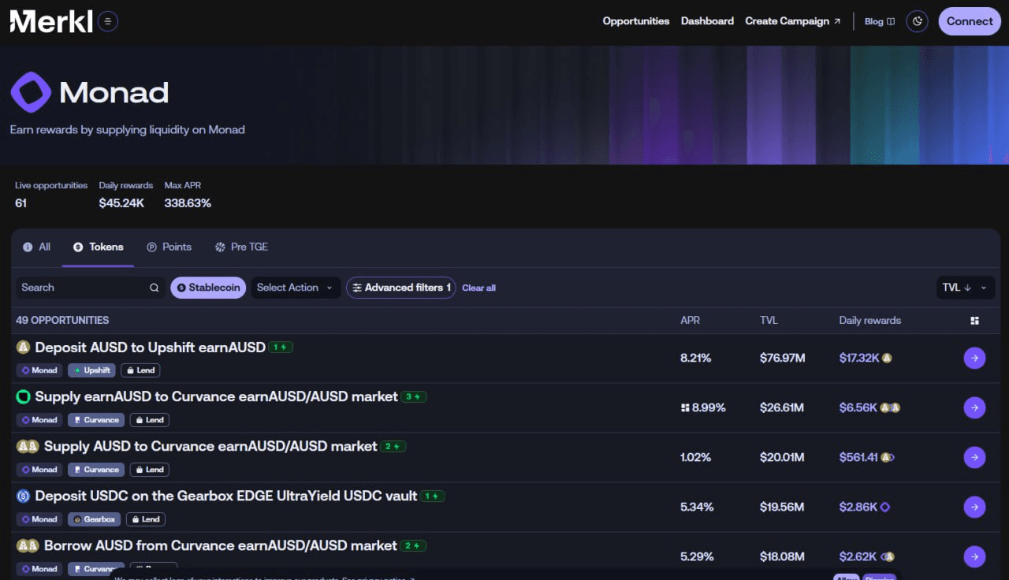
Task: Toggle the Stablecoin filter chip
Action: coord(208,288)
